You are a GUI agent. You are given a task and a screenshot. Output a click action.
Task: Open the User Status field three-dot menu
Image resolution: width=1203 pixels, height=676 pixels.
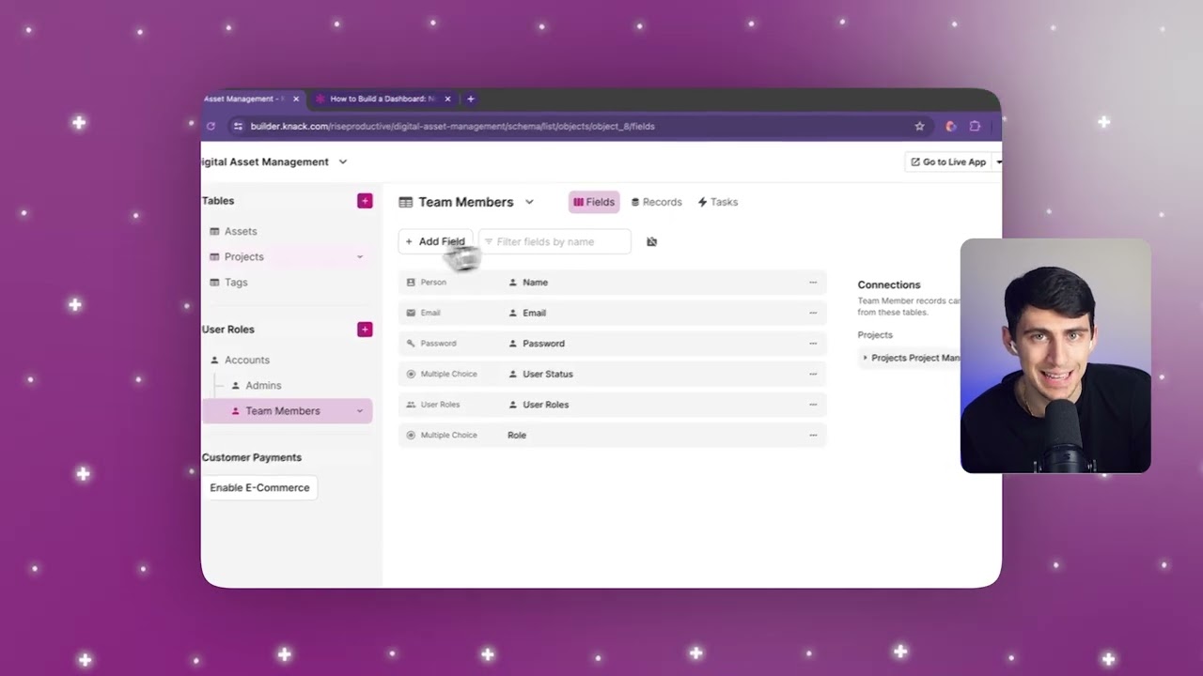[x=813, y=374]
